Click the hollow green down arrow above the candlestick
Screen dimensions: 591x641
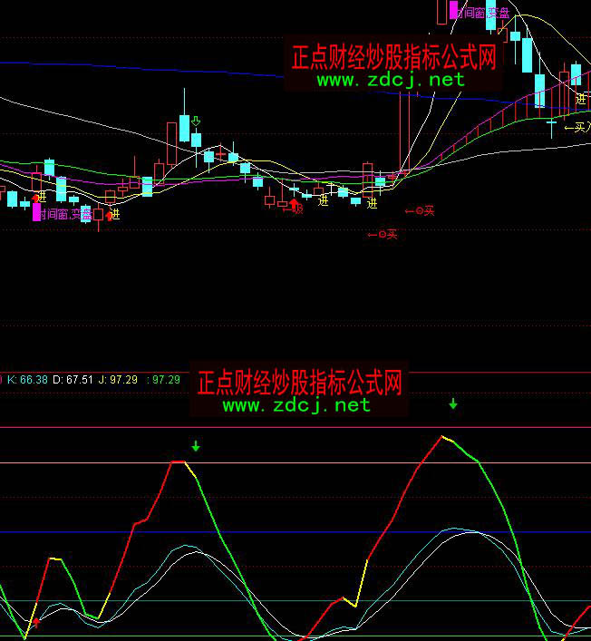click(x=196, y=121)
